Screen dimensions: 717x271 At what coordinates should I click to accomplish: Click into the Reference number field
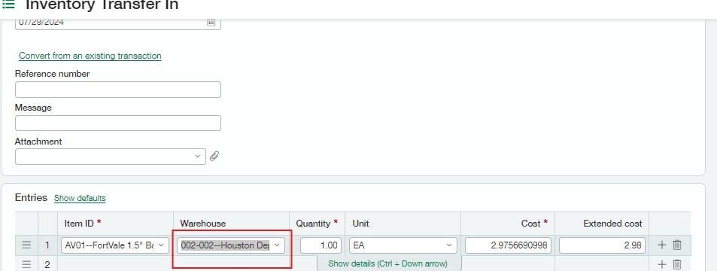pyautogui.click(x=118, y=90)
